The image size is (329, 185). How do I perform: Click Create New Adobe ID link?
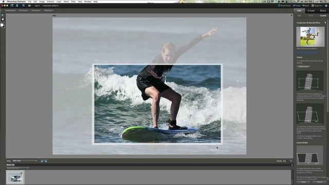pos(50,6)
